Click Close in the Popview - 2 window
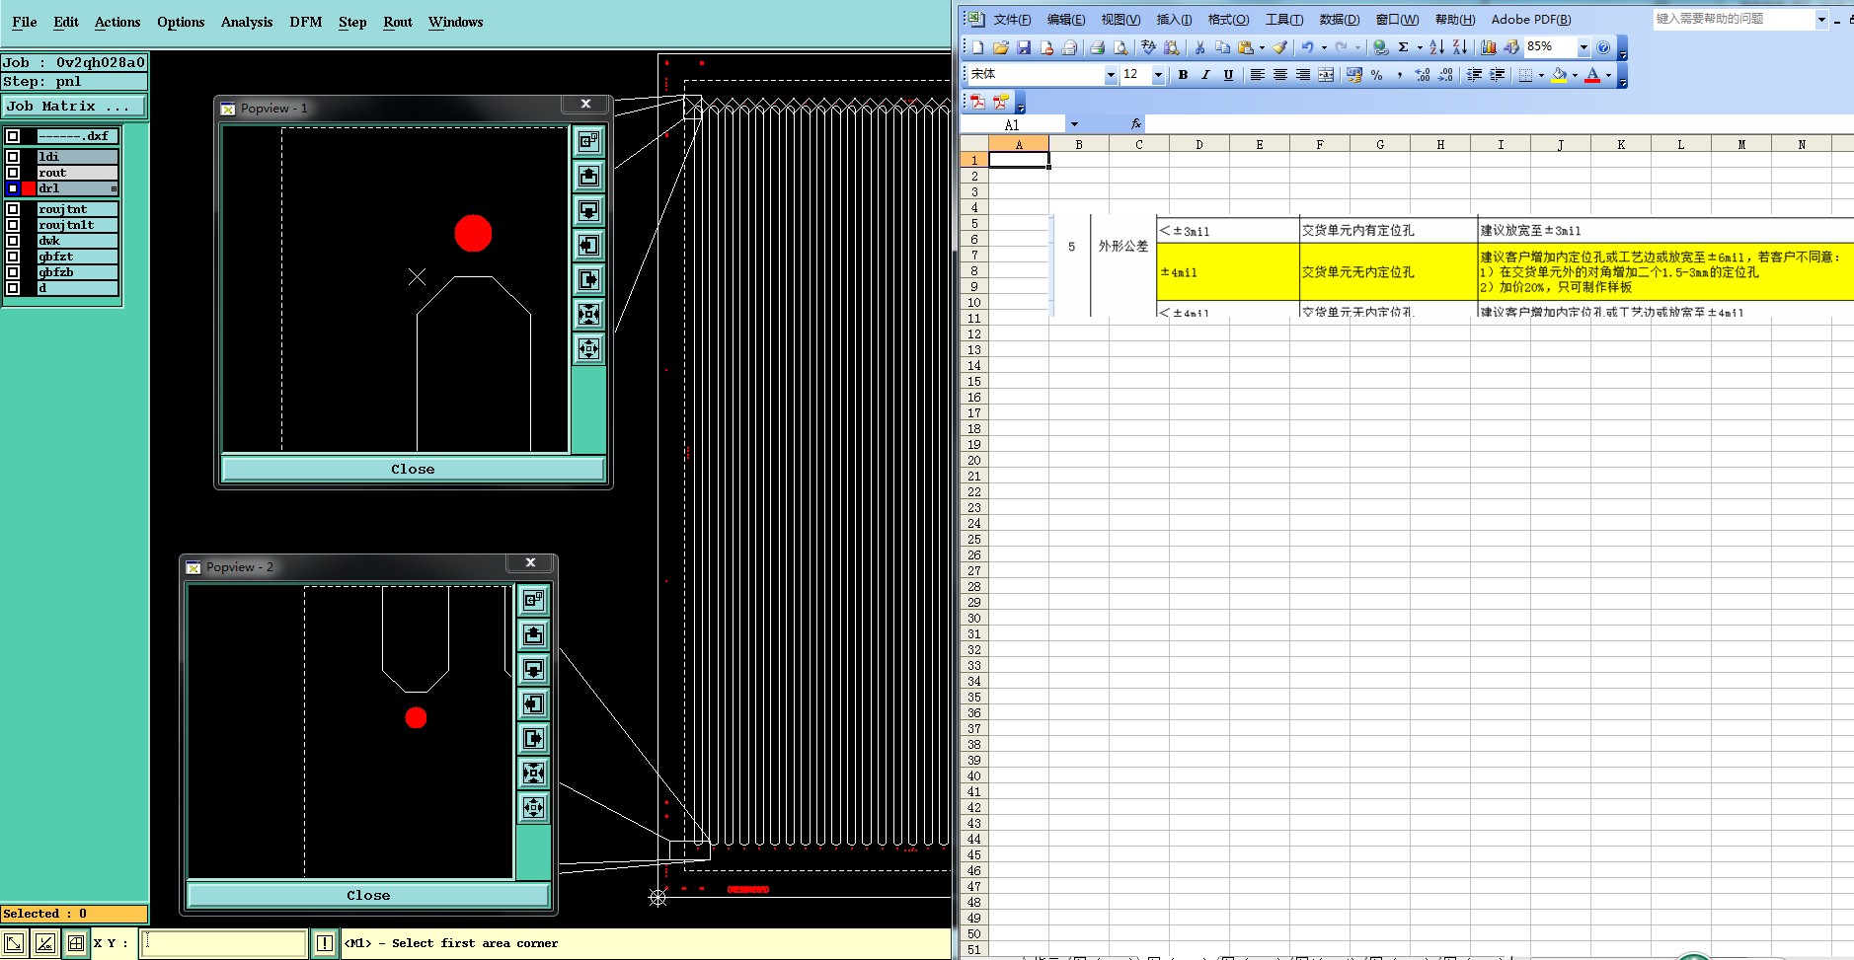 pos(368,895)
